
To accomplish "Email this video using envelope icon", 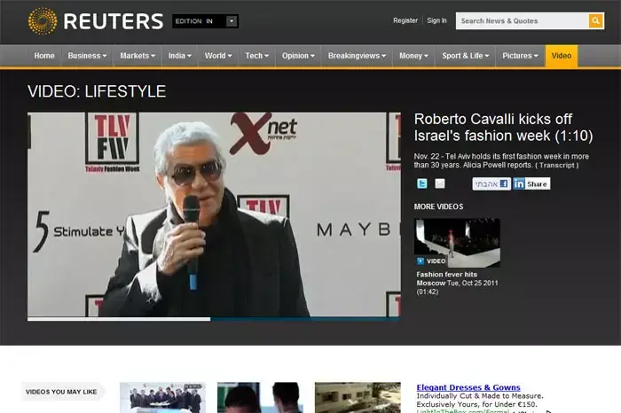I will pos(440,183).
